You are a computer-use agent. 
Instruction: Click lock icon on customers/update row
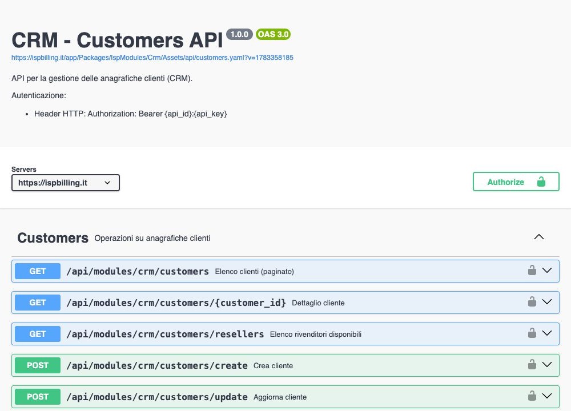532,396
